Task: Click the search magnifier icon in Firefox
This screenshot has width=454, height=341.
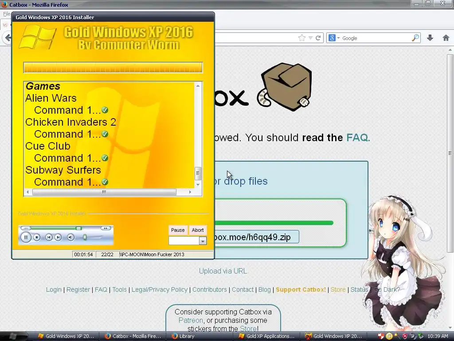Action: click(x=415, y=38)
